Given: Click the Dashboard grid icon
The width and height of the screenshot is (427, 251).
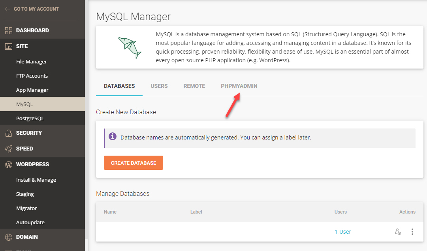Looking at the screenshot, I should click(9, 31).
